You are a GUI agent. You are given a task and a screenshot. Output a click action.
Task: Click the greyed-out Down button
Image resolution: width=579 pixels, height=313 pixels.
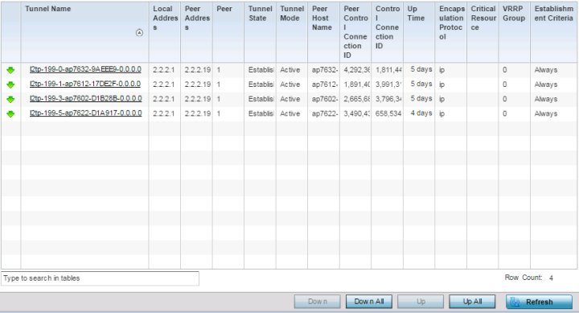[317, 302]
